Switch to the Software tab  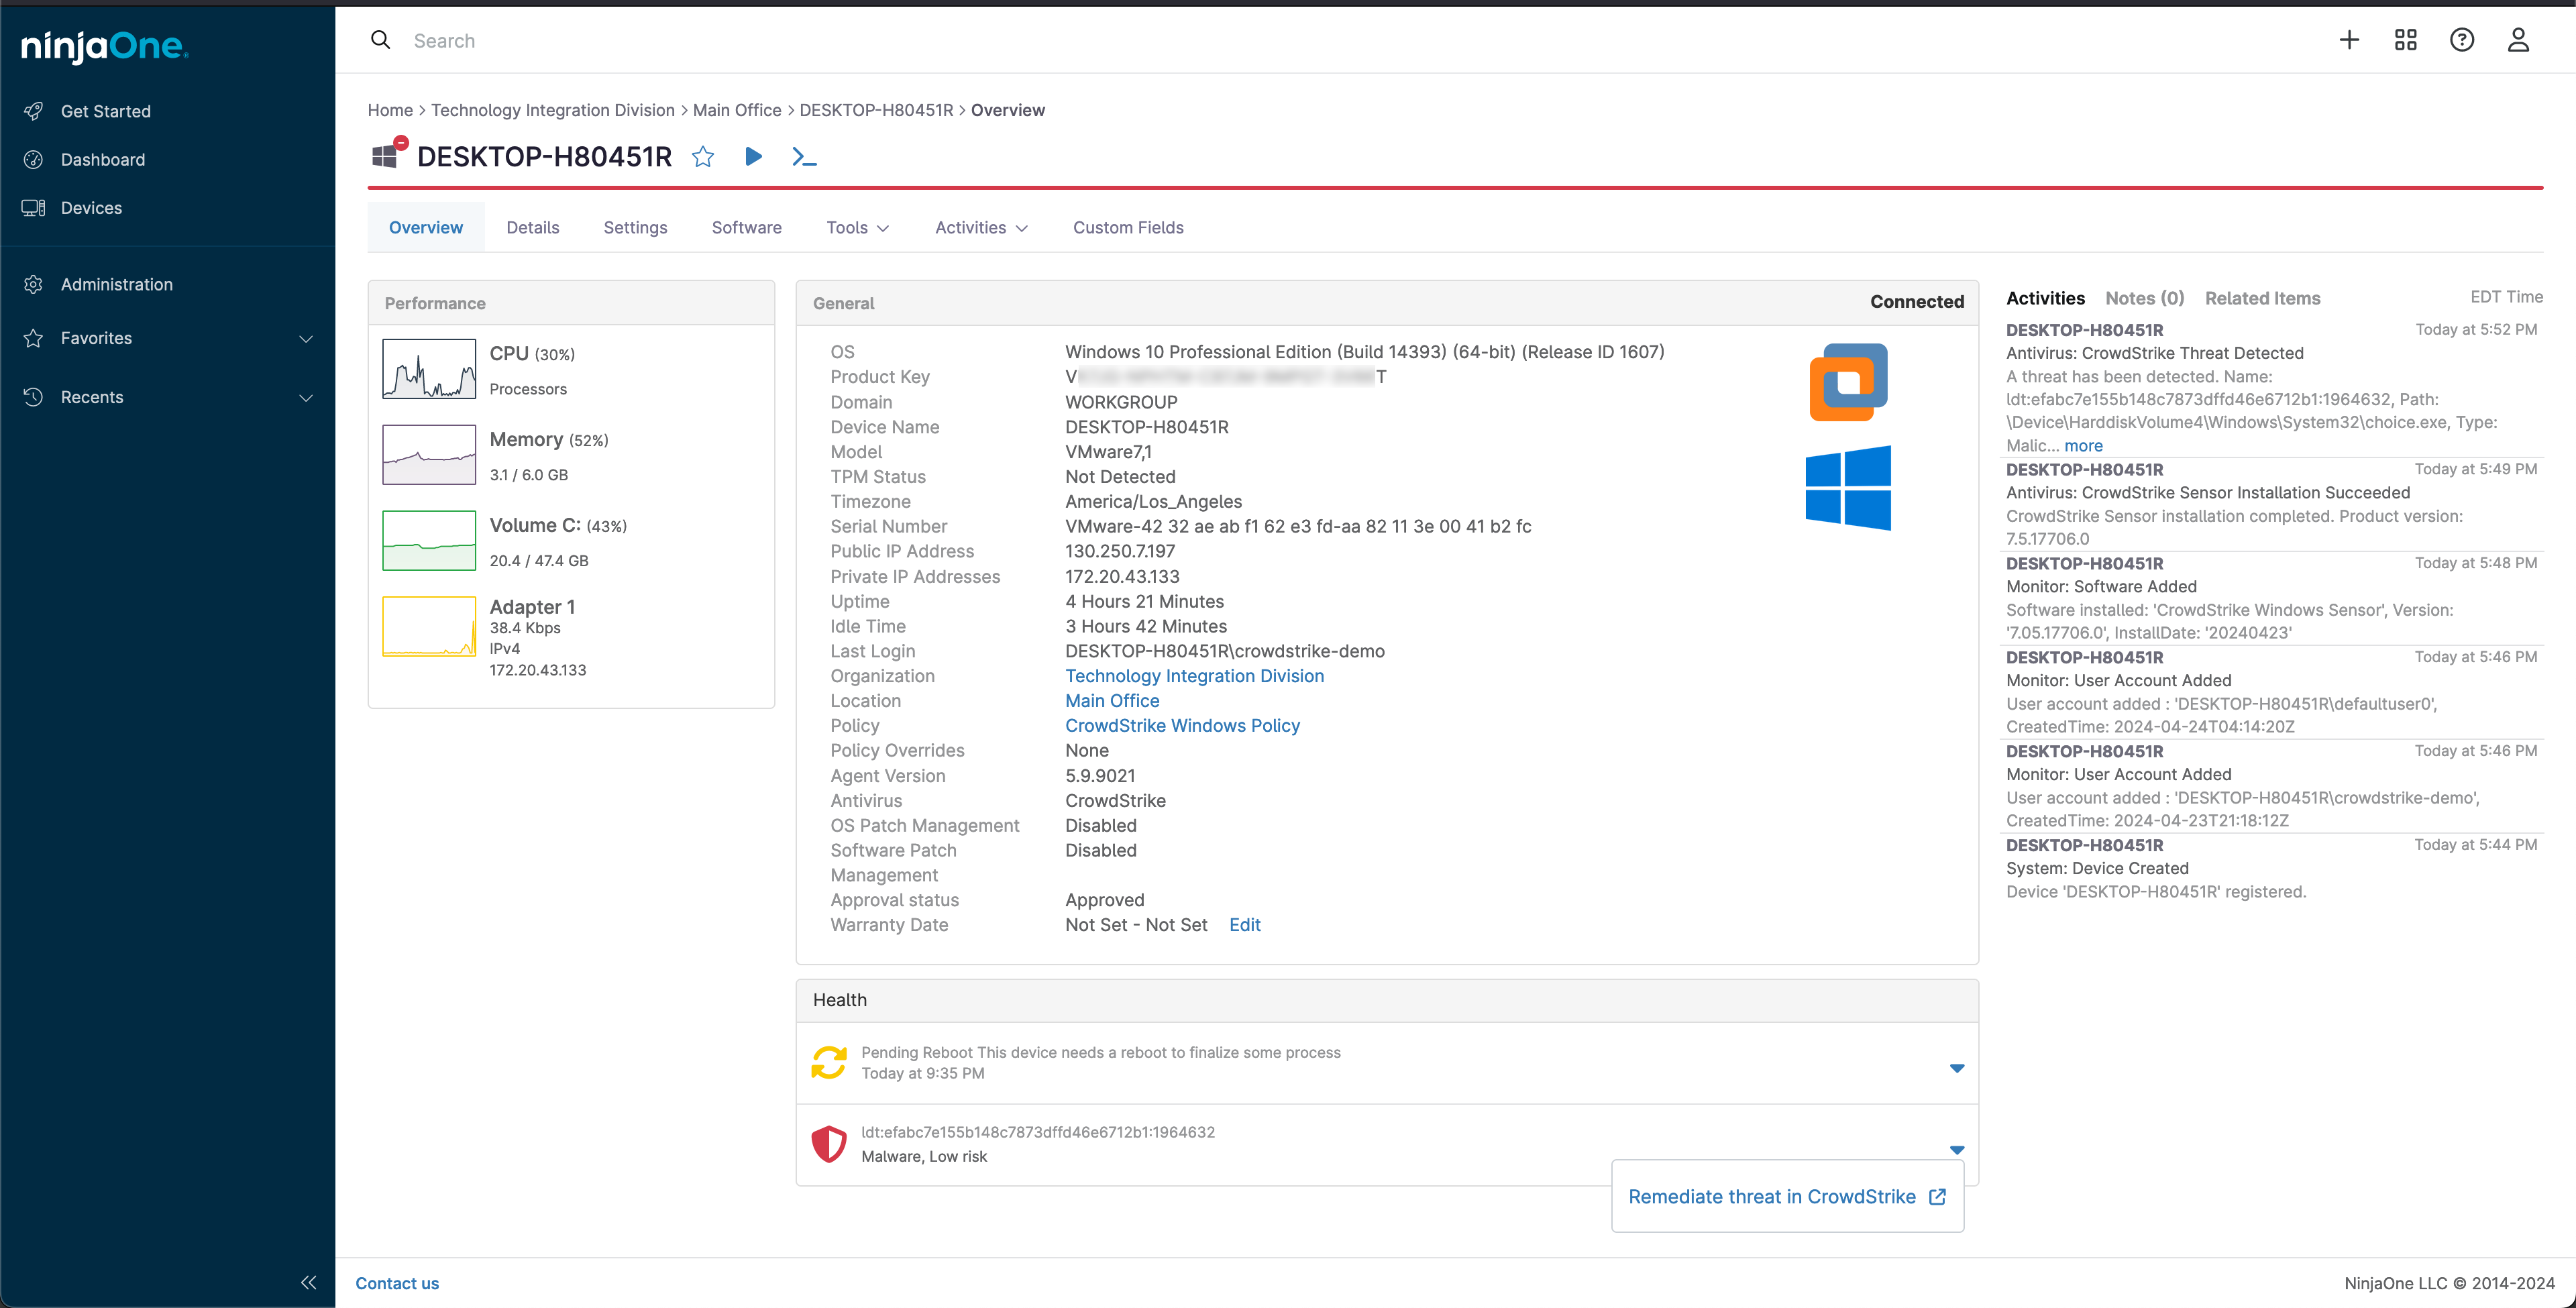click(x=746, y=227)
